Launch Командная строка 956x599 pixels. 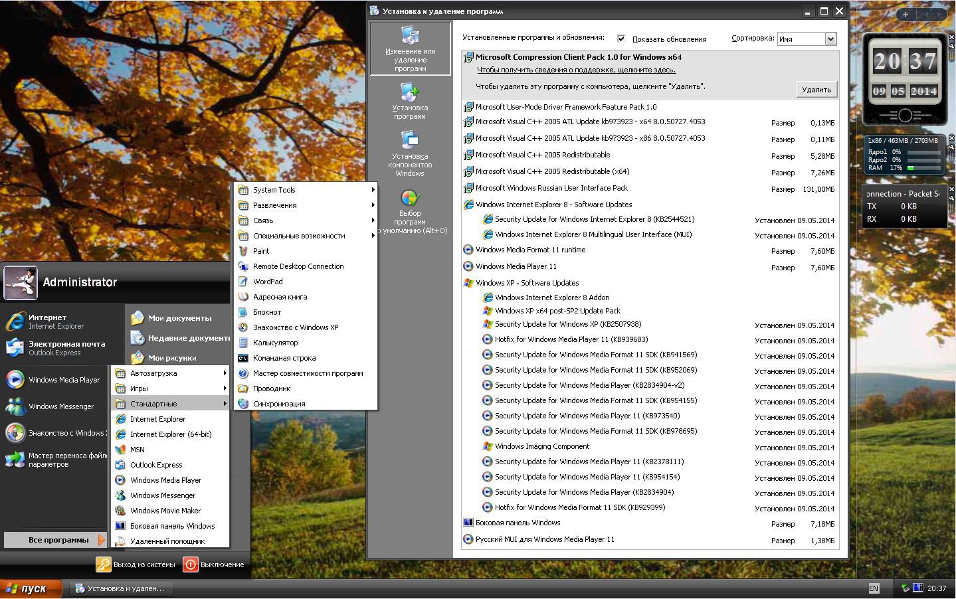point(306,358)
